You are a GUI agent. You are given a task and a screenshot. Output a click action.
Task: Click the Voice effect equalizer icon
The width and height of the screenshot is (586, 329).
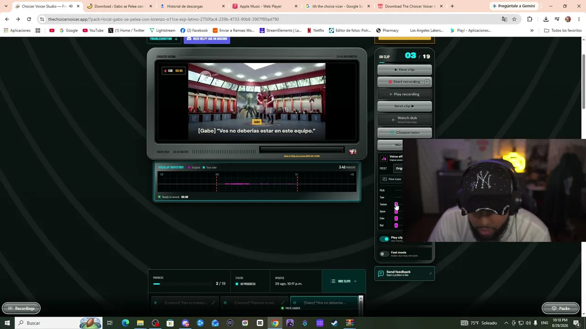[384, 159]
